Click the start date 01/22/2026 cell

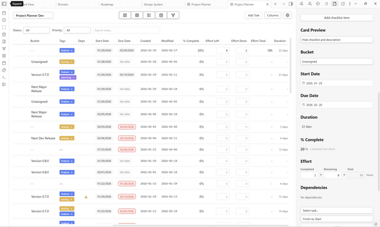pyautogui.click(x=104, y=184)
